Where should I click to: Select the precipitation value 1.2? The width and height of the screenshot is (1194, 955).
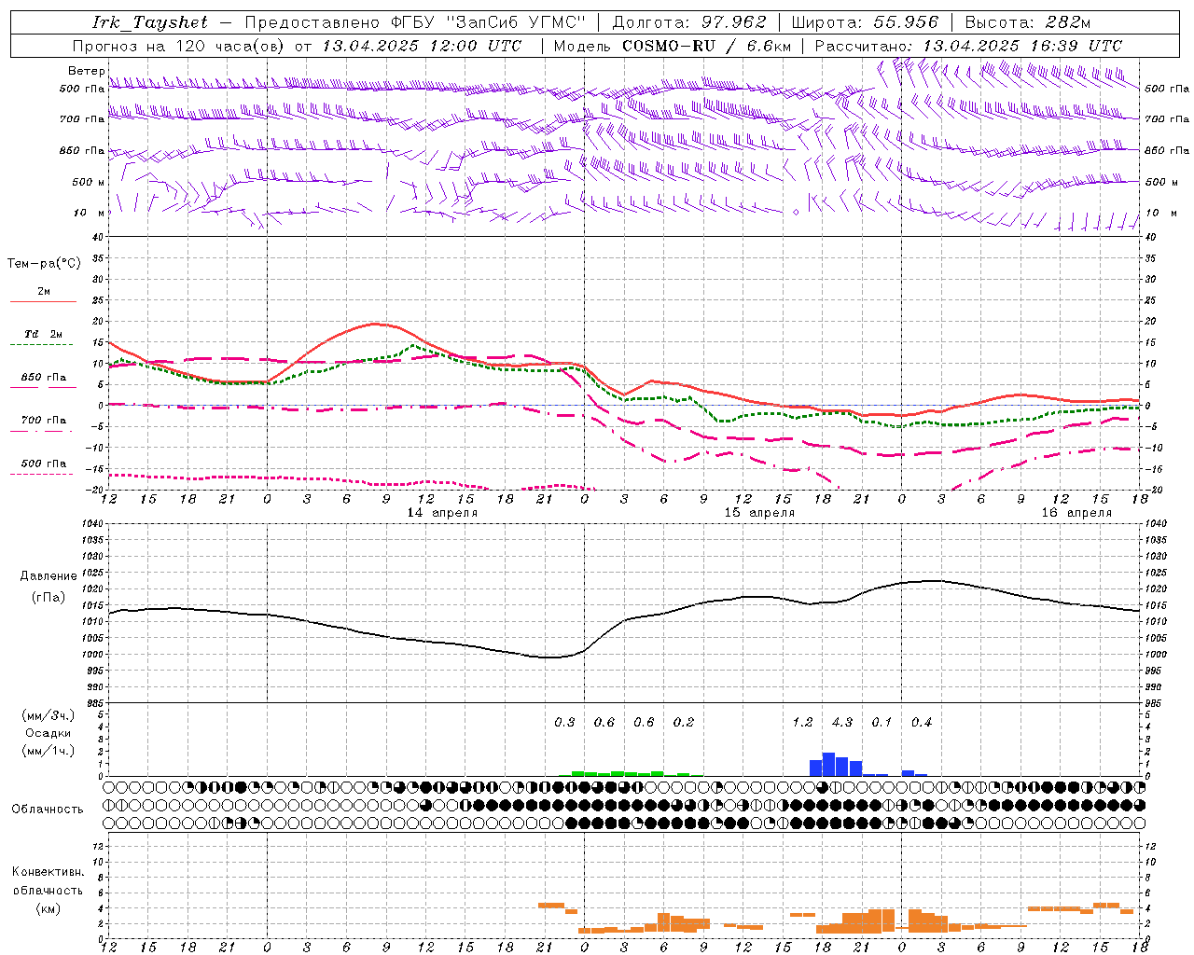[802, 722]
